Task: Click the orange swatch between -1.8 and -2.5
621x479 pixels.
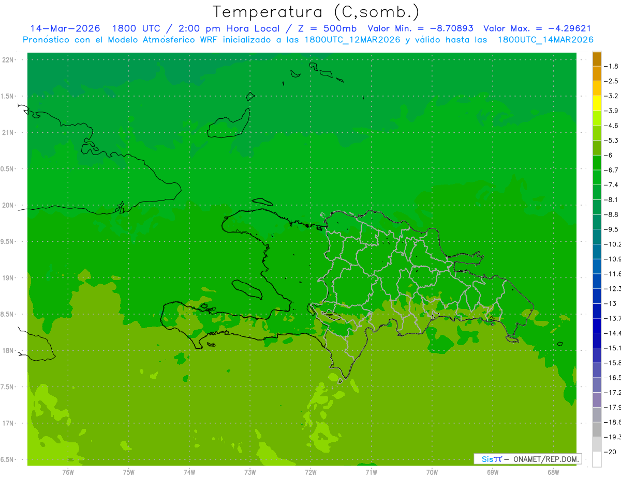Action: [597, 73]
